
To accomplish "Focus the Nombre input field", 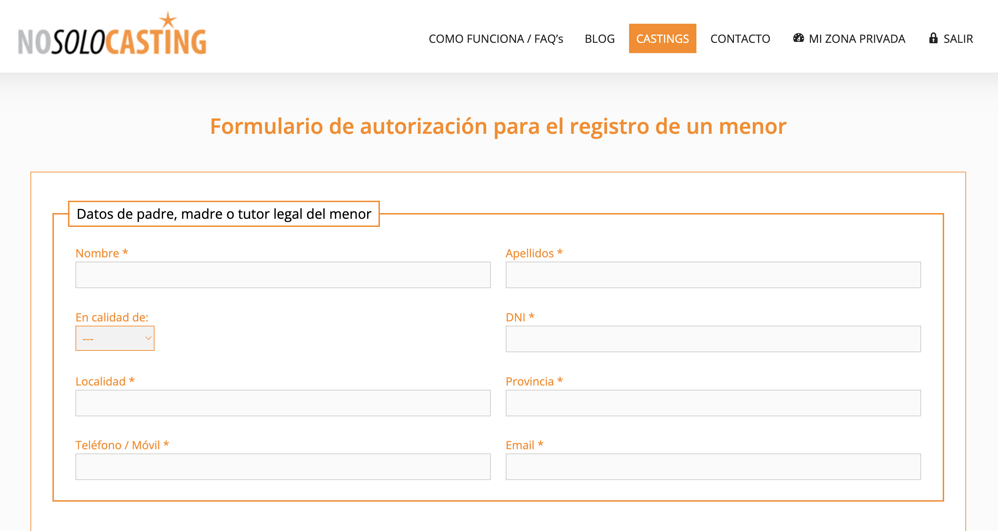I will (283, 275).
